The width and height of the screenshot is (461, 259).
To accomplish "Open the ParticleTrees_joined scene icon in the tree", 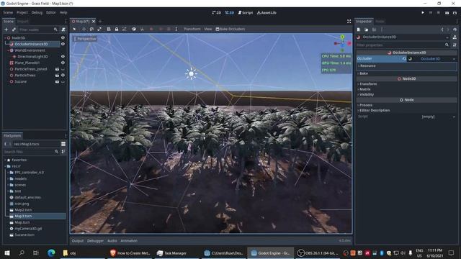I will pyautogui.click(x=57, y=69).
